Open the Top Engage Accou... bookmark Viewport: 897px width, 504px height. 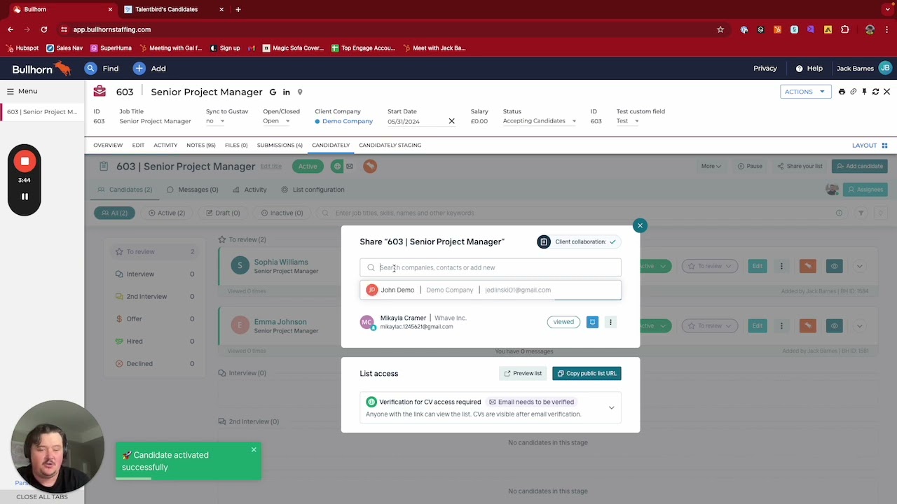363,48
